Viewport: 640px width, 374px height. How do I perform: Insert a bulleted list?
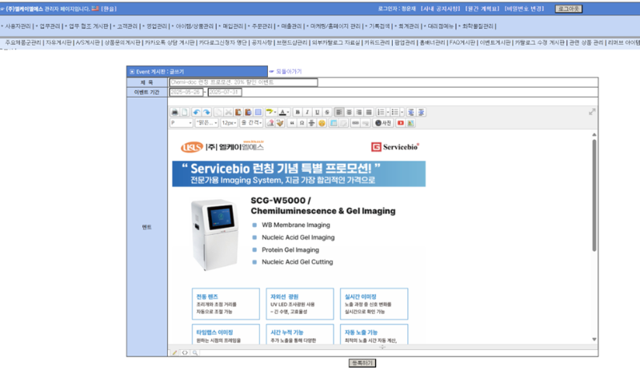(394, 112)
